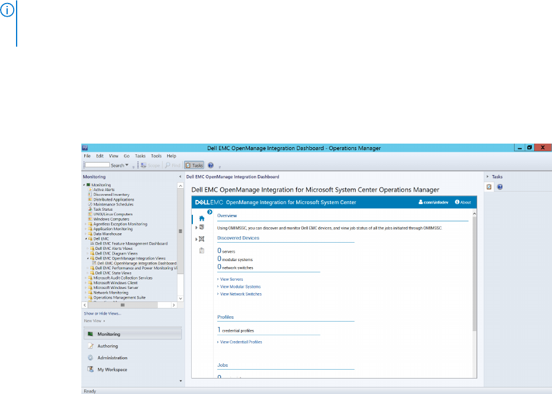Image resolution: width=552 pixels, height=394 pixels.
Task: Open UNIX/Linux Computers view
Action: coord(113,214)
